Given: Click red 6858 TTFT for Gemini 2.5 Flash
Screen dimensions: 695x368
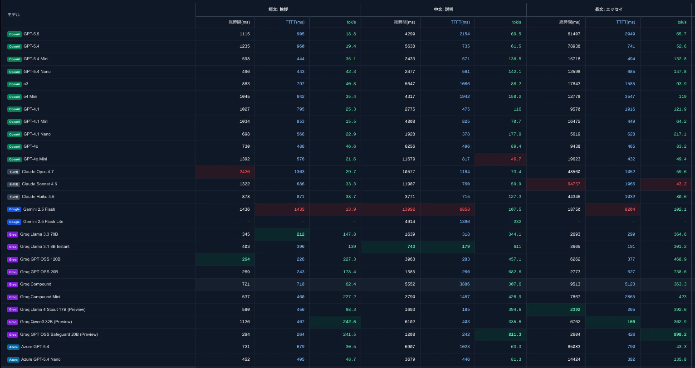Looking at the screenshot, I should point(465,209).
